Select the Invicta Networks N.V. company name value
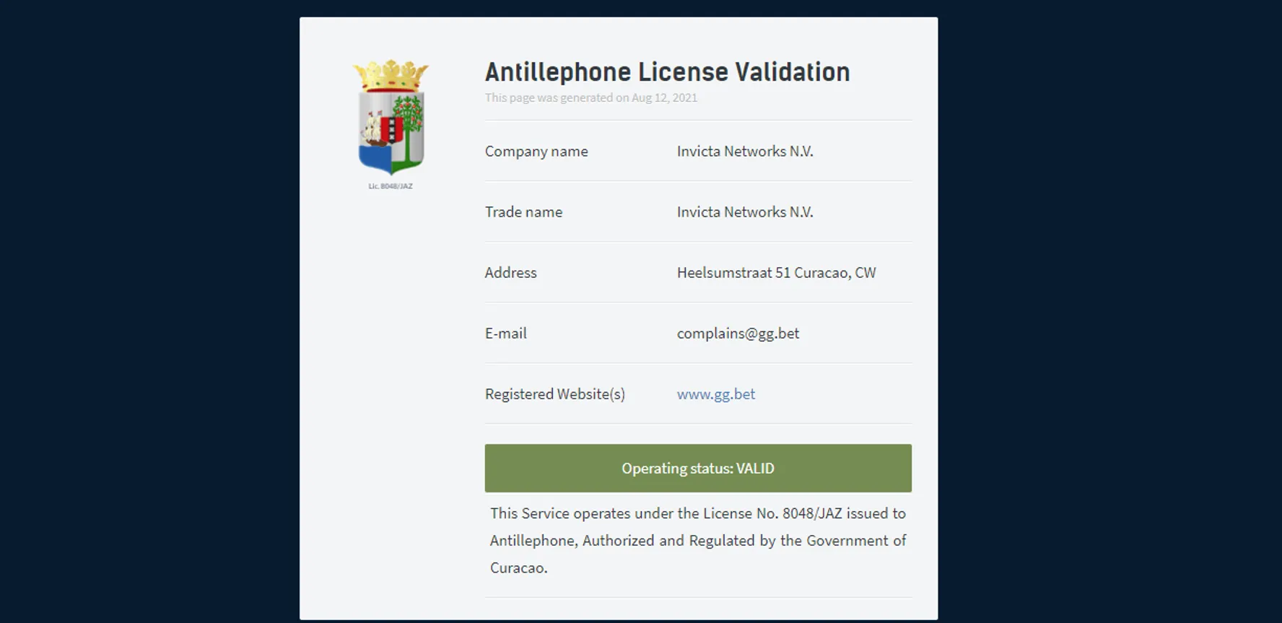This screenshot has height=623, width=1282. [x=745, y=152]
